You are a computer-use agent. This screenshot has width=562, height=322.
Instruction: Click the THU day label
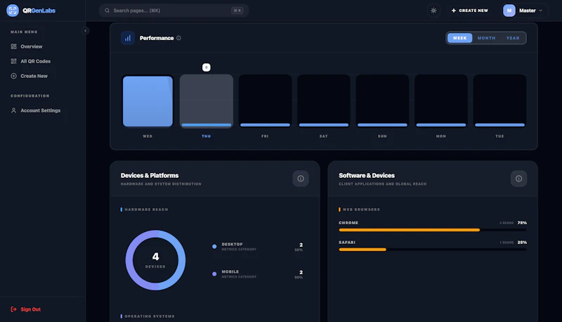pyautogui.click(x=206, y=136)
